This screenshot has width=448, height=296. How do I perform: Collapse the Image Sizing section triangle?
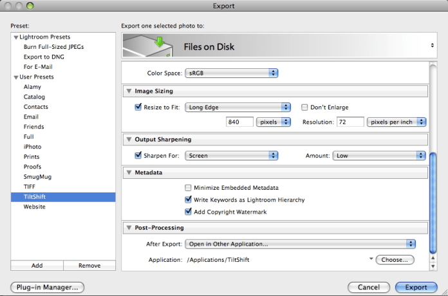[129, 91]
